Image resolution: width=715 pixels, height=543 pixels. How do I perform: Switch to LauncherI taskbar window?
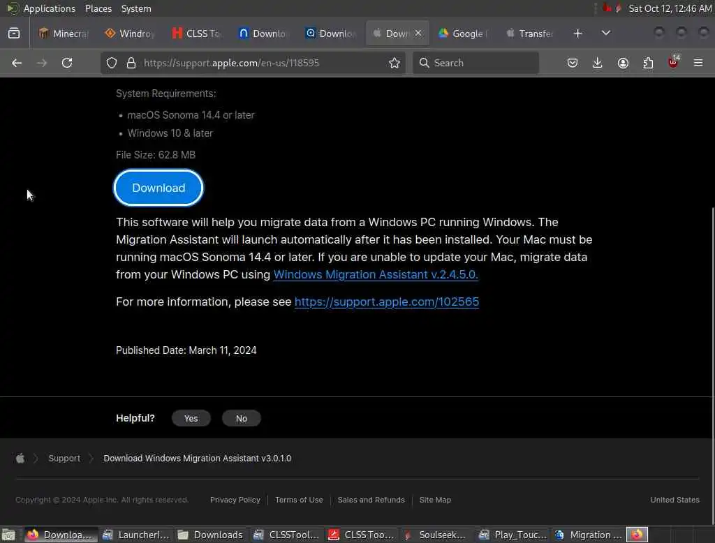pyautogui.click(x=136, y=535)
